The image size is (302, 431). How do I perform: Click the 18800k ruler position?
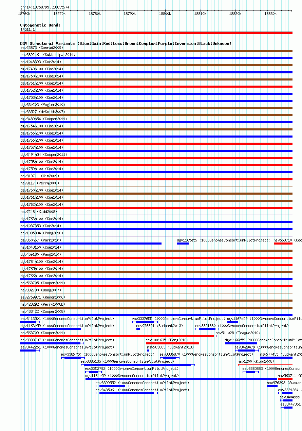[x=165, y=14]
